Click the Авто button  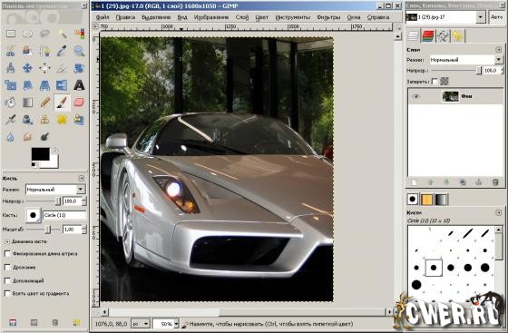pos(496,17)
